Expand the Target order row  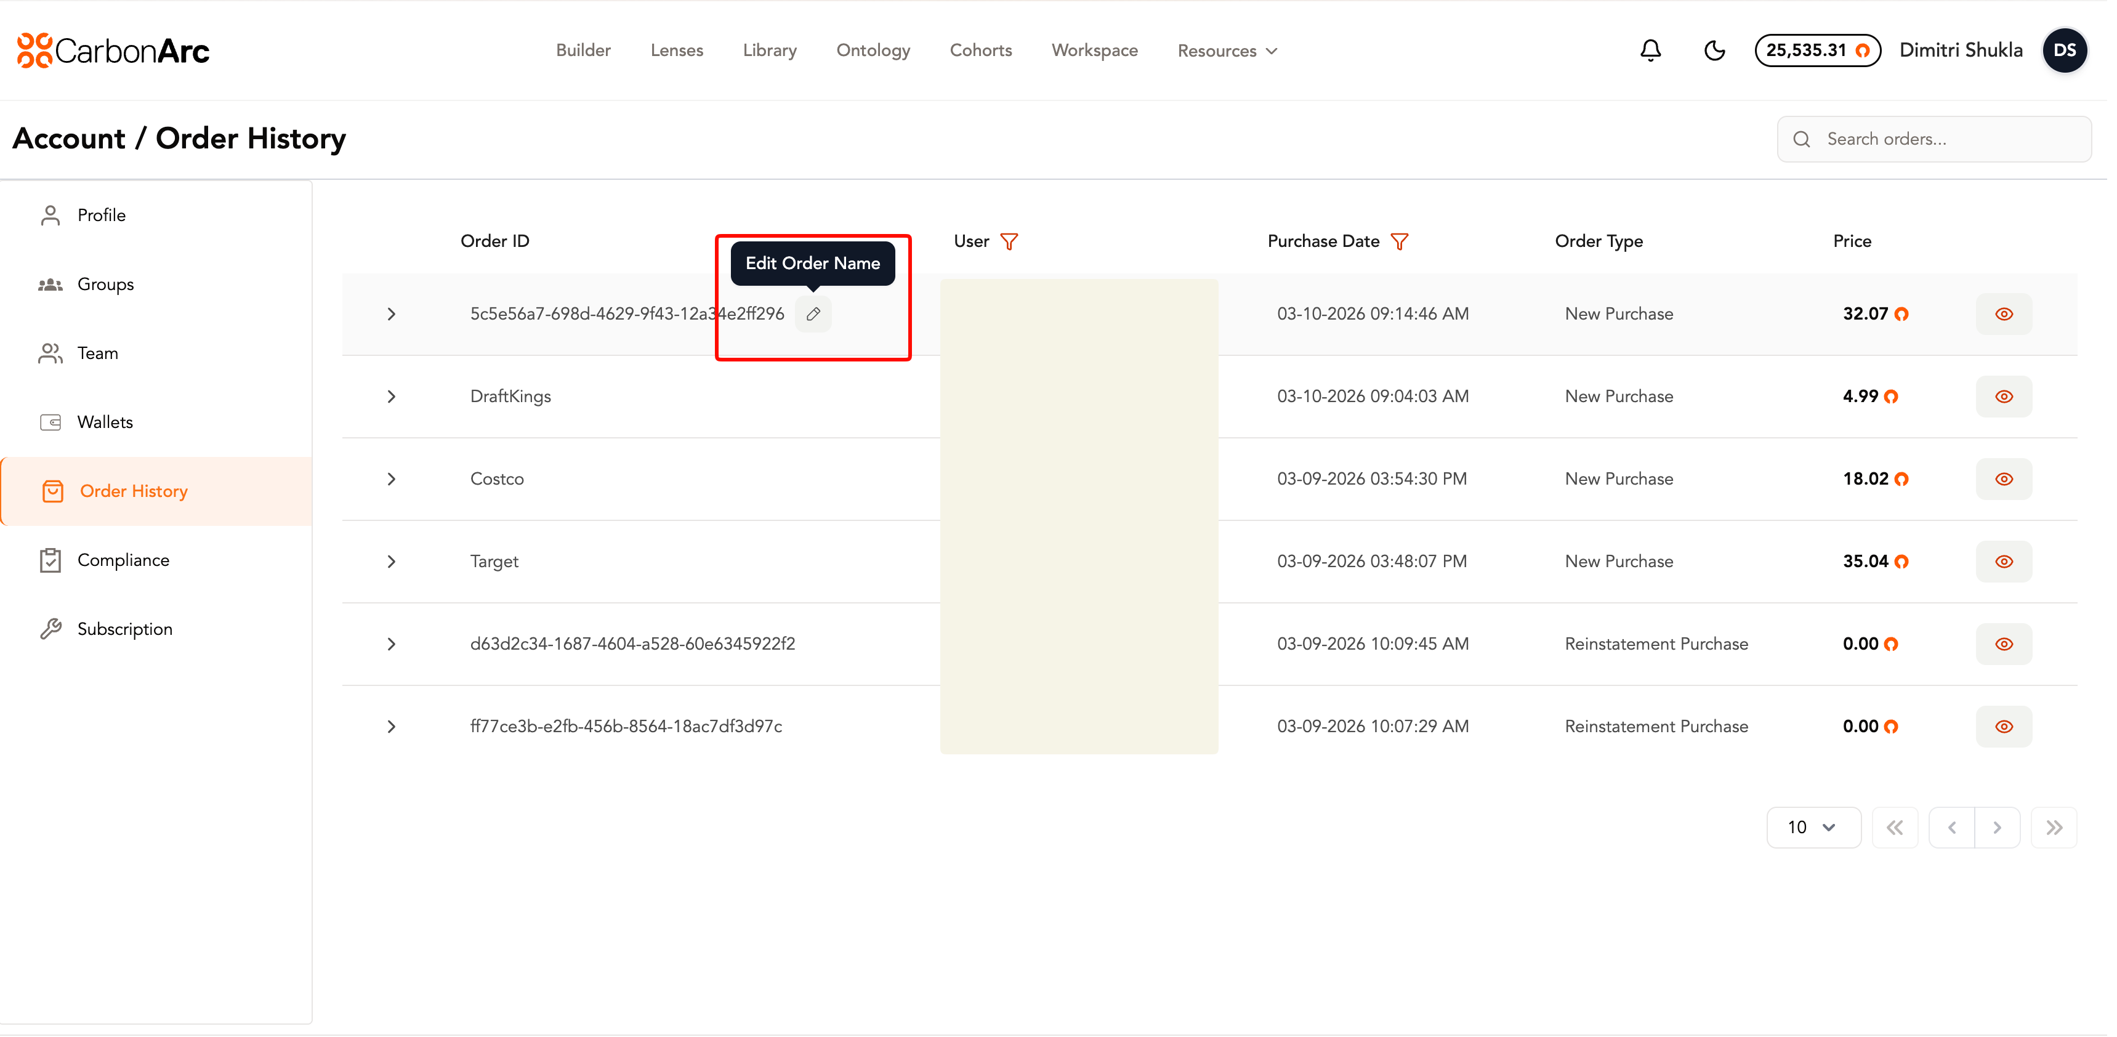391,562
